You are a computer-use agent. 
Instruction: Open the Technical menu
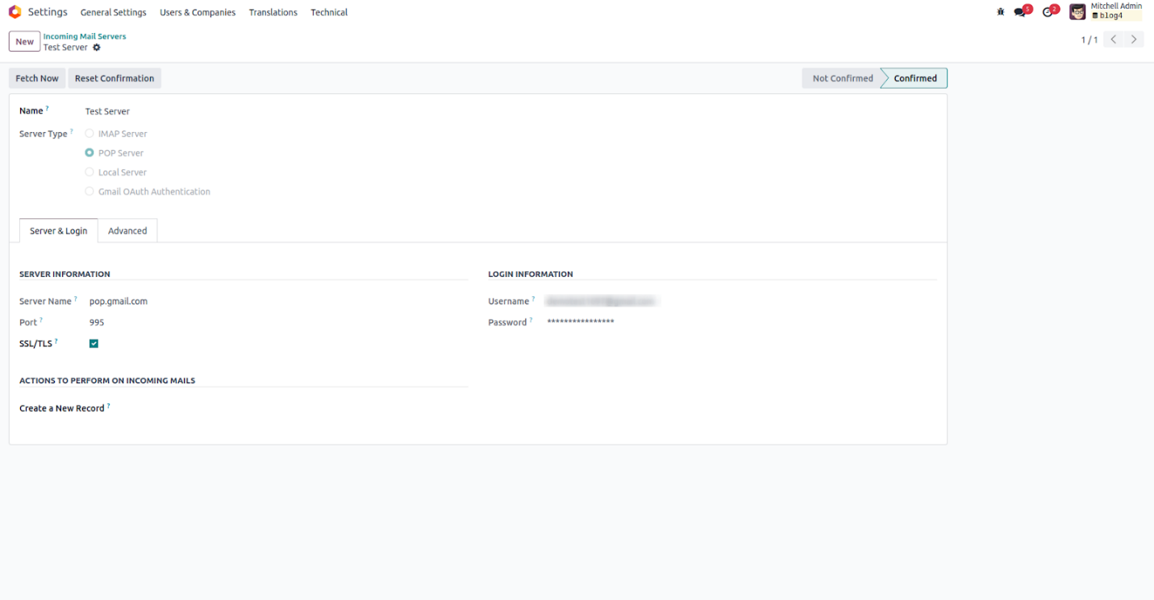329,12
